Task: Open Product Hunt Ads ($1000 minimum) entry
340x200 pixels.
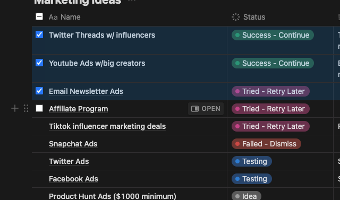Action: [112, 196]
